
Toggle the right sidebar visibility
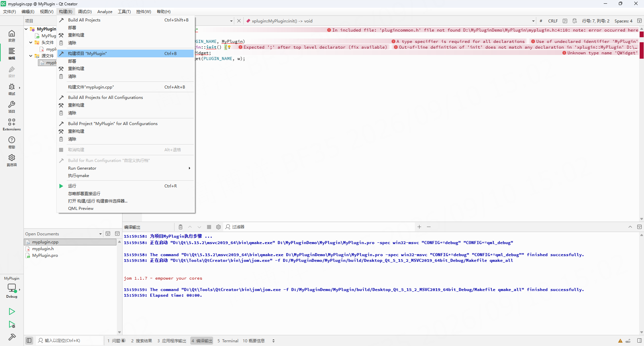[x=639, y=341]
